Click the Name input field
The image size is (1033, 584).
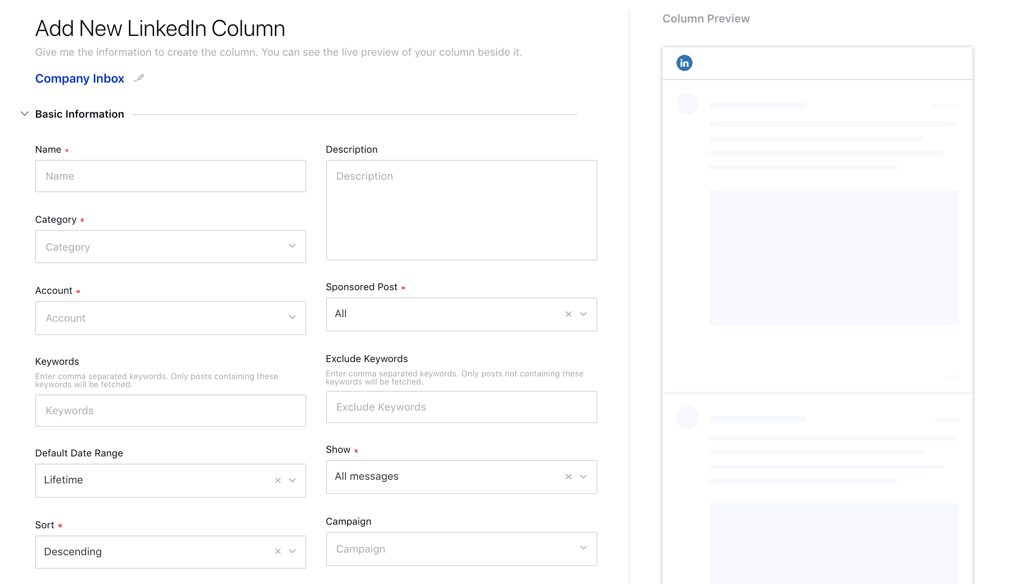[171, 176]
